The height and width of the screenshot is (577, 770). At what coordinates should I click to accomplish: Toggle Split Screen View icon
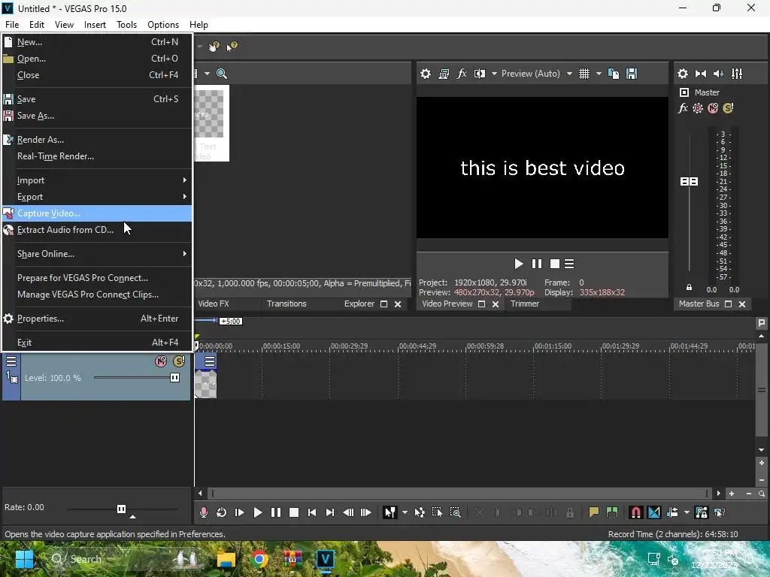[x=480, y=74]
